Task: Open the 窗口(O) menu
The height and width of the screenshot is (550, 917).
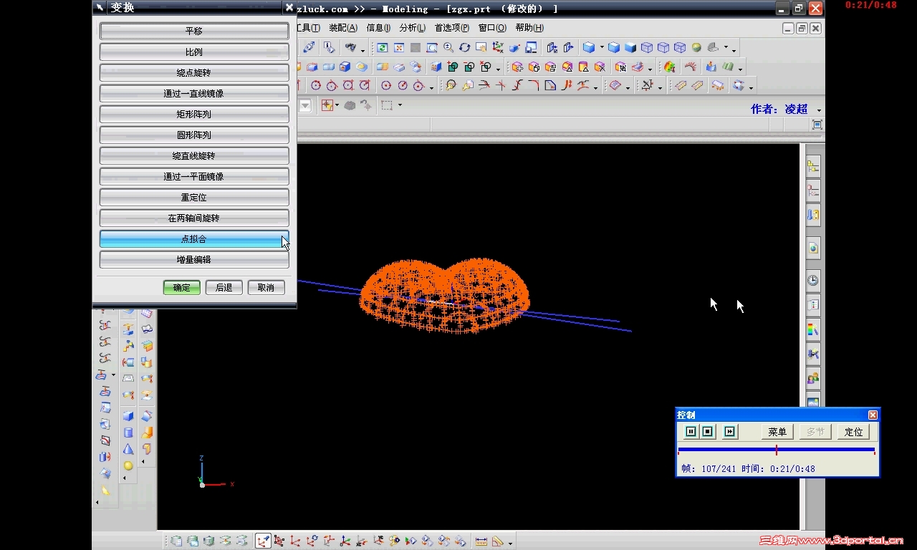Action: click(492, 28)
